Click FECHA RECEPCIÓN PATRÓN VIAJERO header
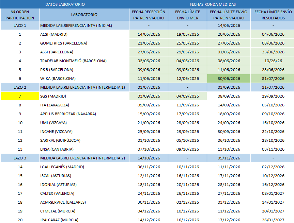 pyautogui.click(x=149, y=15)
